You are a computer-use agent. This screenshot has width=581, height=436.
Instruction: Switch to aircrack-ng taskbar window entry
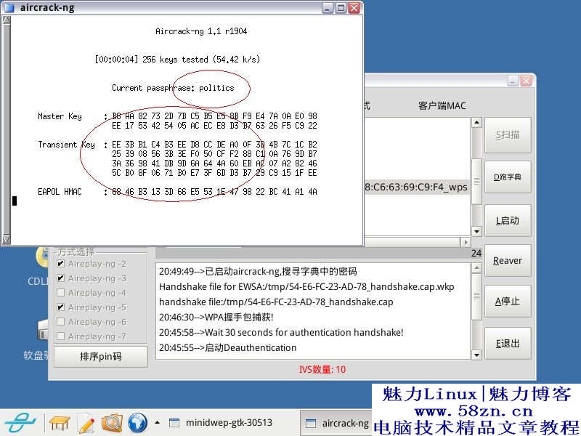click(336, 423)
